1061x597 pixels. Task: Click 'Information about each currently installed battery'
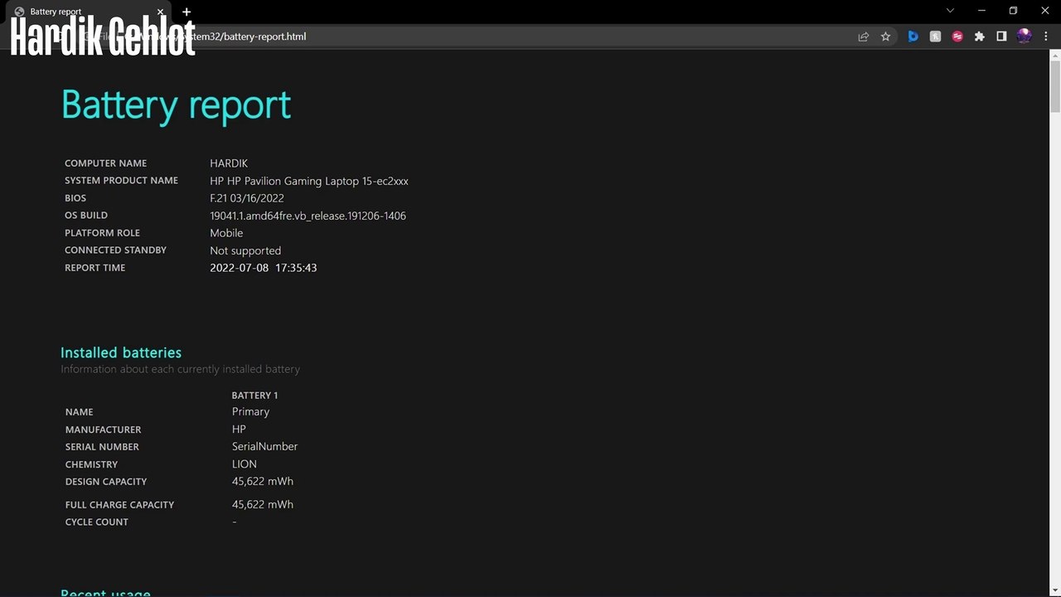click(180, 369)
